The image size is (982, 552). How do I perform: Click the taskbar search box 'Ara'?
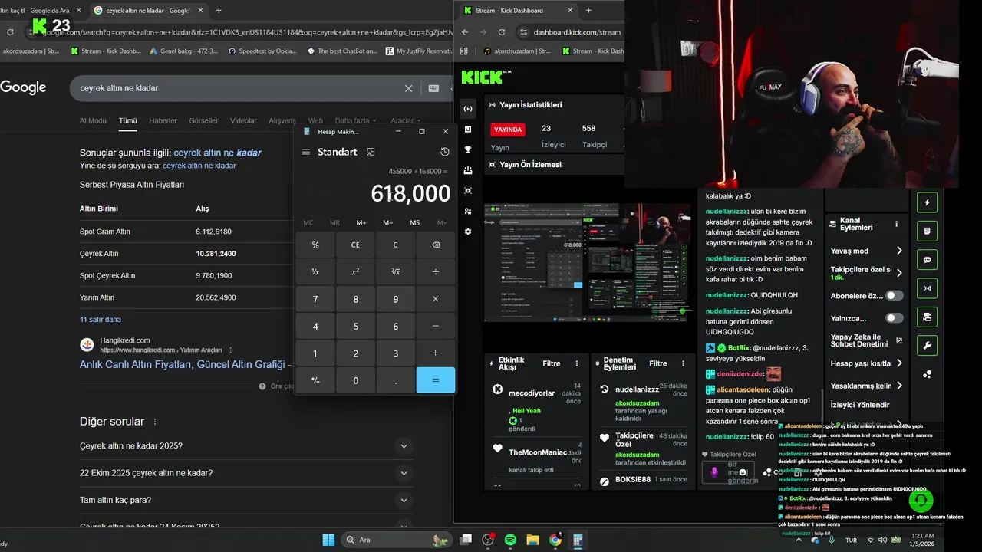pos(396,540)
